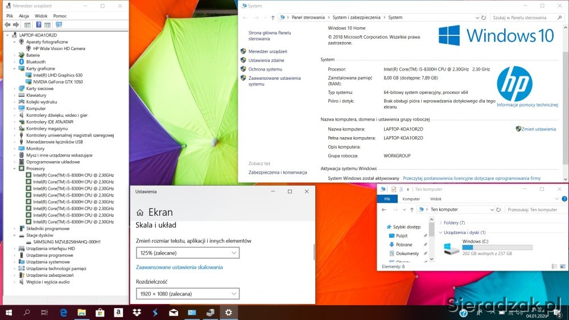Click Zaawansowane ustawienia skalowania link
This screenshot has width=569, height=320.
coord(179,267)
